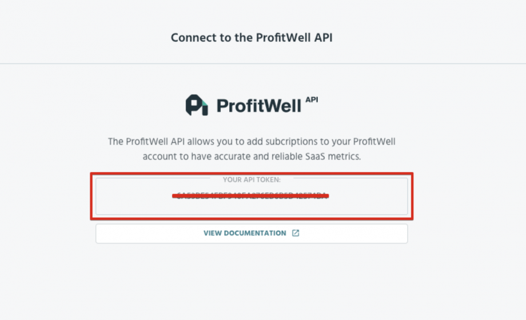Viewport: 526px width, 320px height.
Task: Click the word 'account' in the description
Action: [160, 157]
